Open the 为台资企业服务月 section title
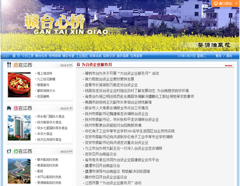 [96, 64]
